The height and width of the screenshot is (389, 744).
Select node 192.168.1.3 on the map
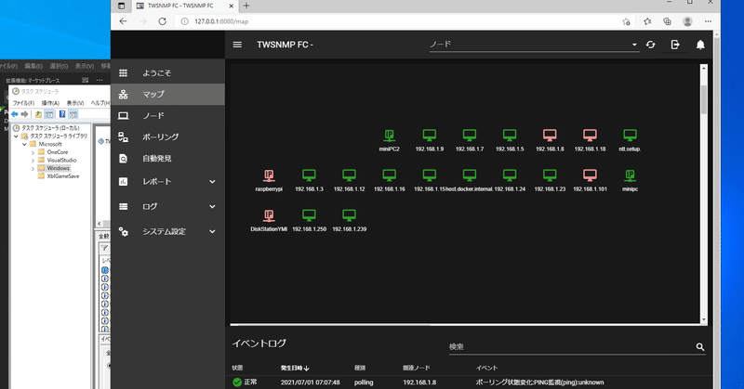point(309,175)
